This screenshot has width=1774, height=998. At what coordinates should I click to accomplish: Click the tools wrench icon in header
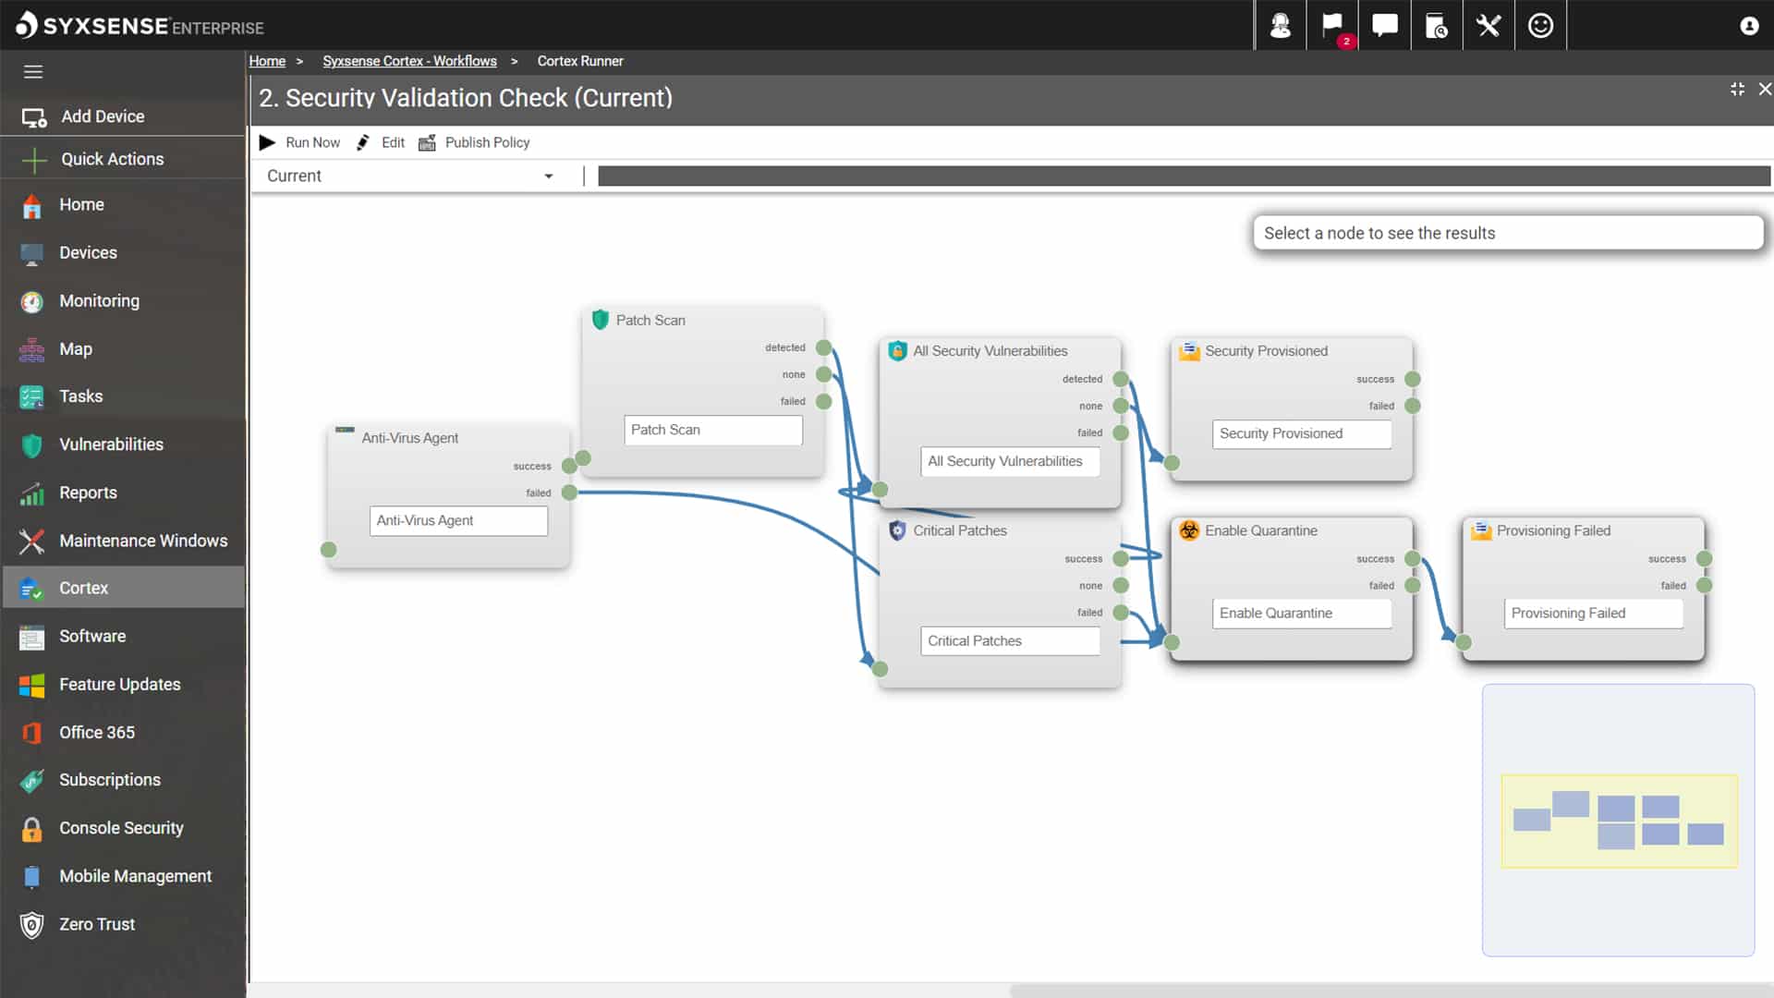[x=1488, y=26]
